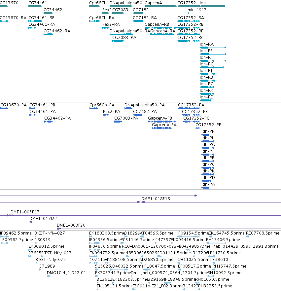The image size is (281, 291).
Task: Click the CG17352-PB protein label
Action: [x=195, y=112]
